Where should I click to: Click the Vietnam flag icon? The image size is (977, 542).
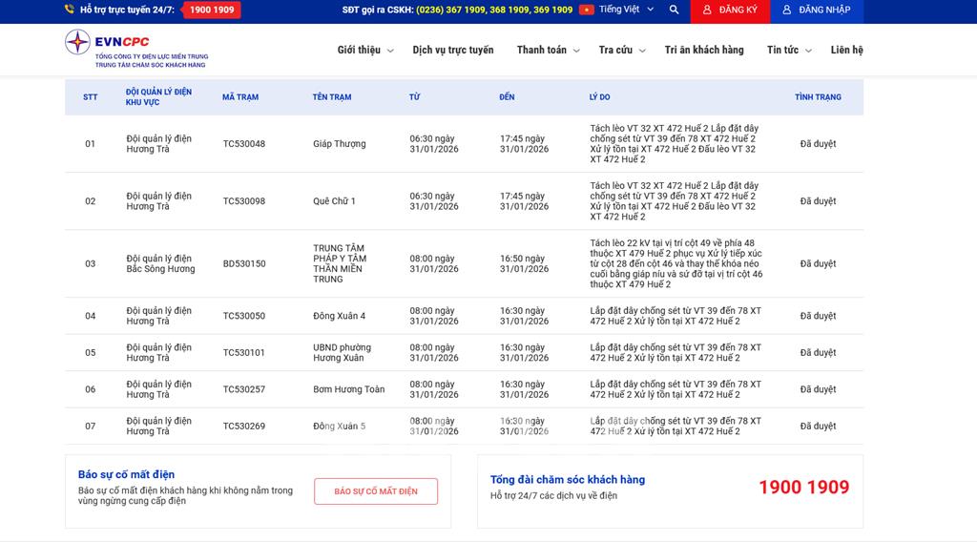(x=586, y=10)
